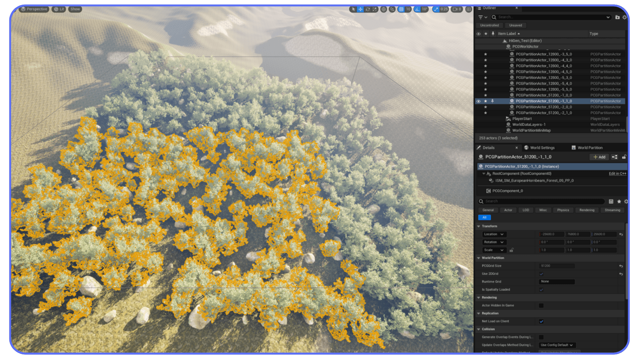Toggle the Details lock icon
639x359 pixels.
624,157
